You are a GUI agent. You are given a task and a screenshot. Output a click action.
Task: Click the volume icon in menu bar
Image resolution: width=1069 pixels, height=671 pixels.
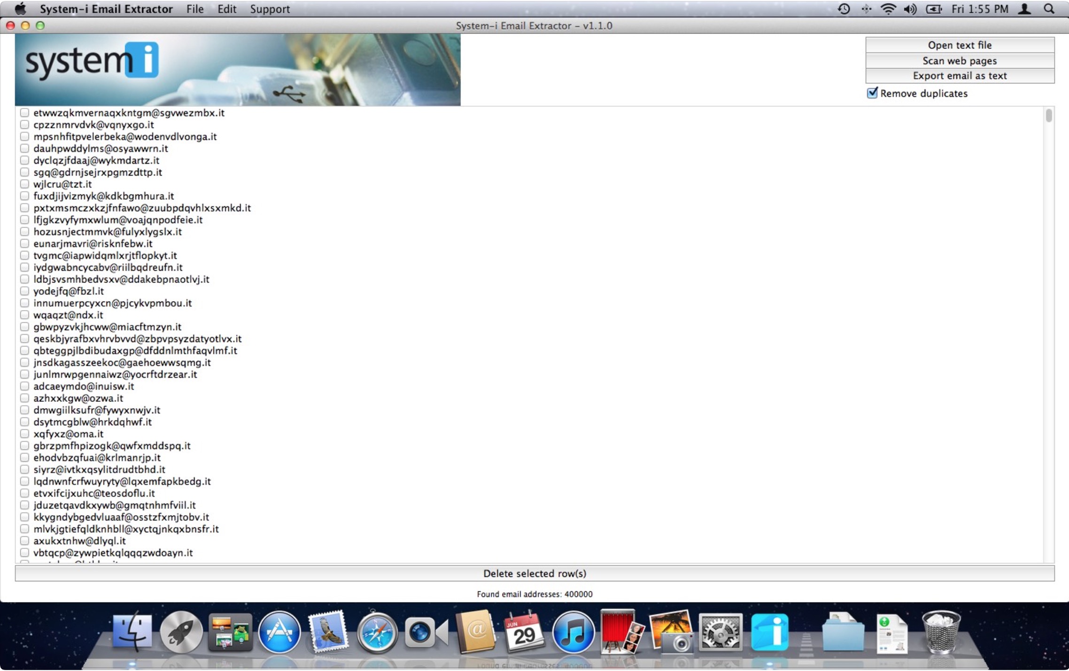pyautogui.click(x=910, y=9)
